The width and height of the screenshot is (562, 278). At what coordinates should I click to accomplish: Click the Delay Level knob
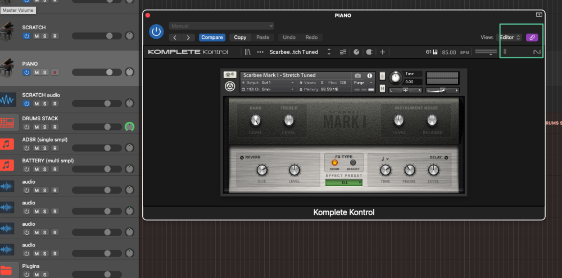click(433, 170)
